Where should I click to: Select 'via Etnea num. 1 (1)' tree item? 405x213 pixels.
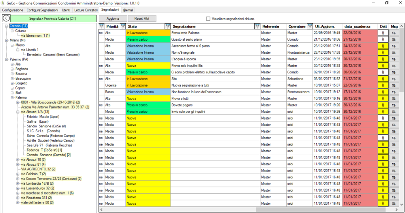click(35, 35)
